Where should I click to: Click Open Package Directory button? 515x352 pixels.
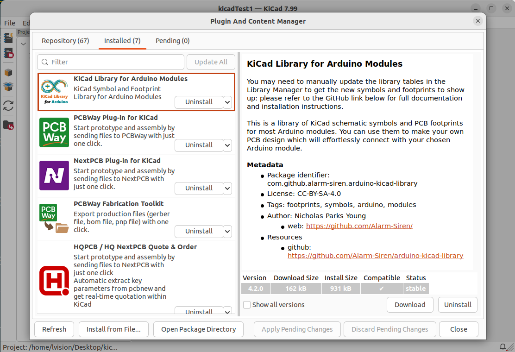click(198, 329)
